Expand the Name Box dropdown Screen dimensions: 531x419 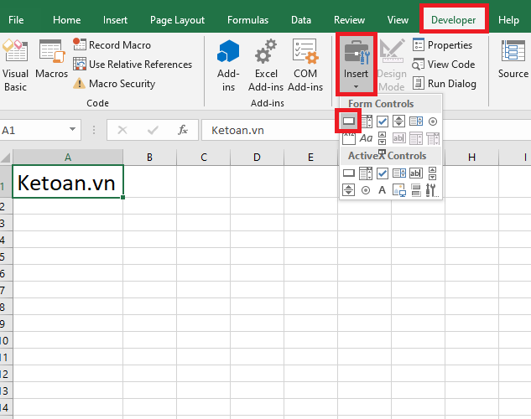(73, 130)
